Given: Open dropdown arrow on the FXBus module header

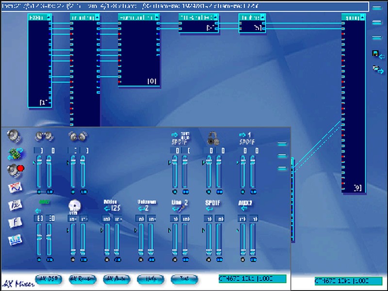Looking at the screenshot, I should pos(48,17).
